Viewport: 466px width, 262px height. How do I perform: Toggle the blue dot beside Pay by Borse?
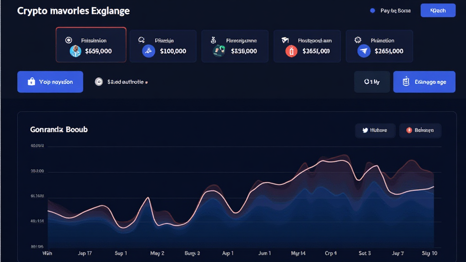pyautogui.click(x=373, y=10)
